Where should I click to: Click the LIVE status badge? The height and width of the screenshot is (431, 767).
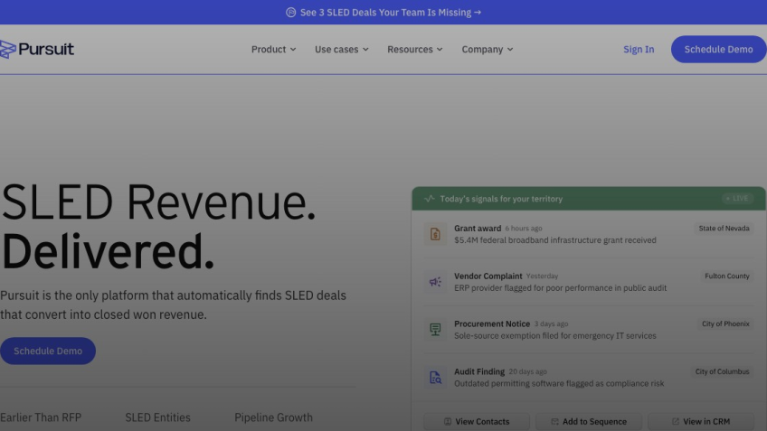click(x=737, y=199)
